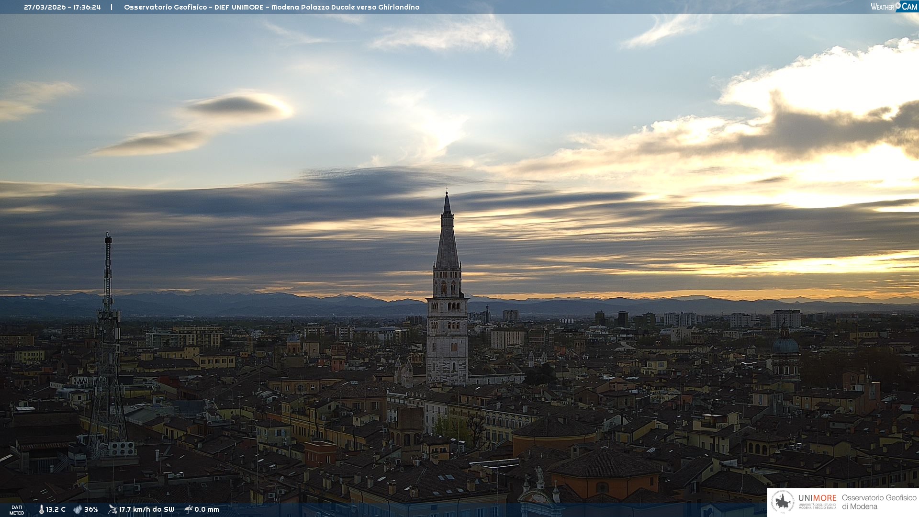
Task: Click the WeatherCam logo
Action: tap(894, 7)
